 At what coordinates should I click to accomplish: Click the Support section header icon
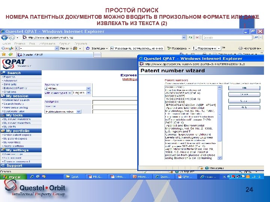click(x=3, y=165)
